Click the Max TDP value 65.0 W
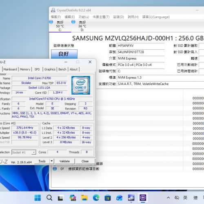This screenshot has width=204, height=204. (x=61, y=83)
